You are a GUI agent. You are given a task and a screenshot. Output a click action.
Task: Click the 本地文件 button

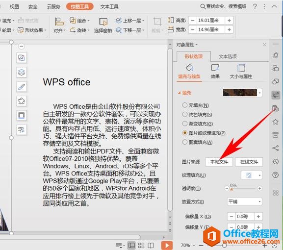click(x=219, y=162)
